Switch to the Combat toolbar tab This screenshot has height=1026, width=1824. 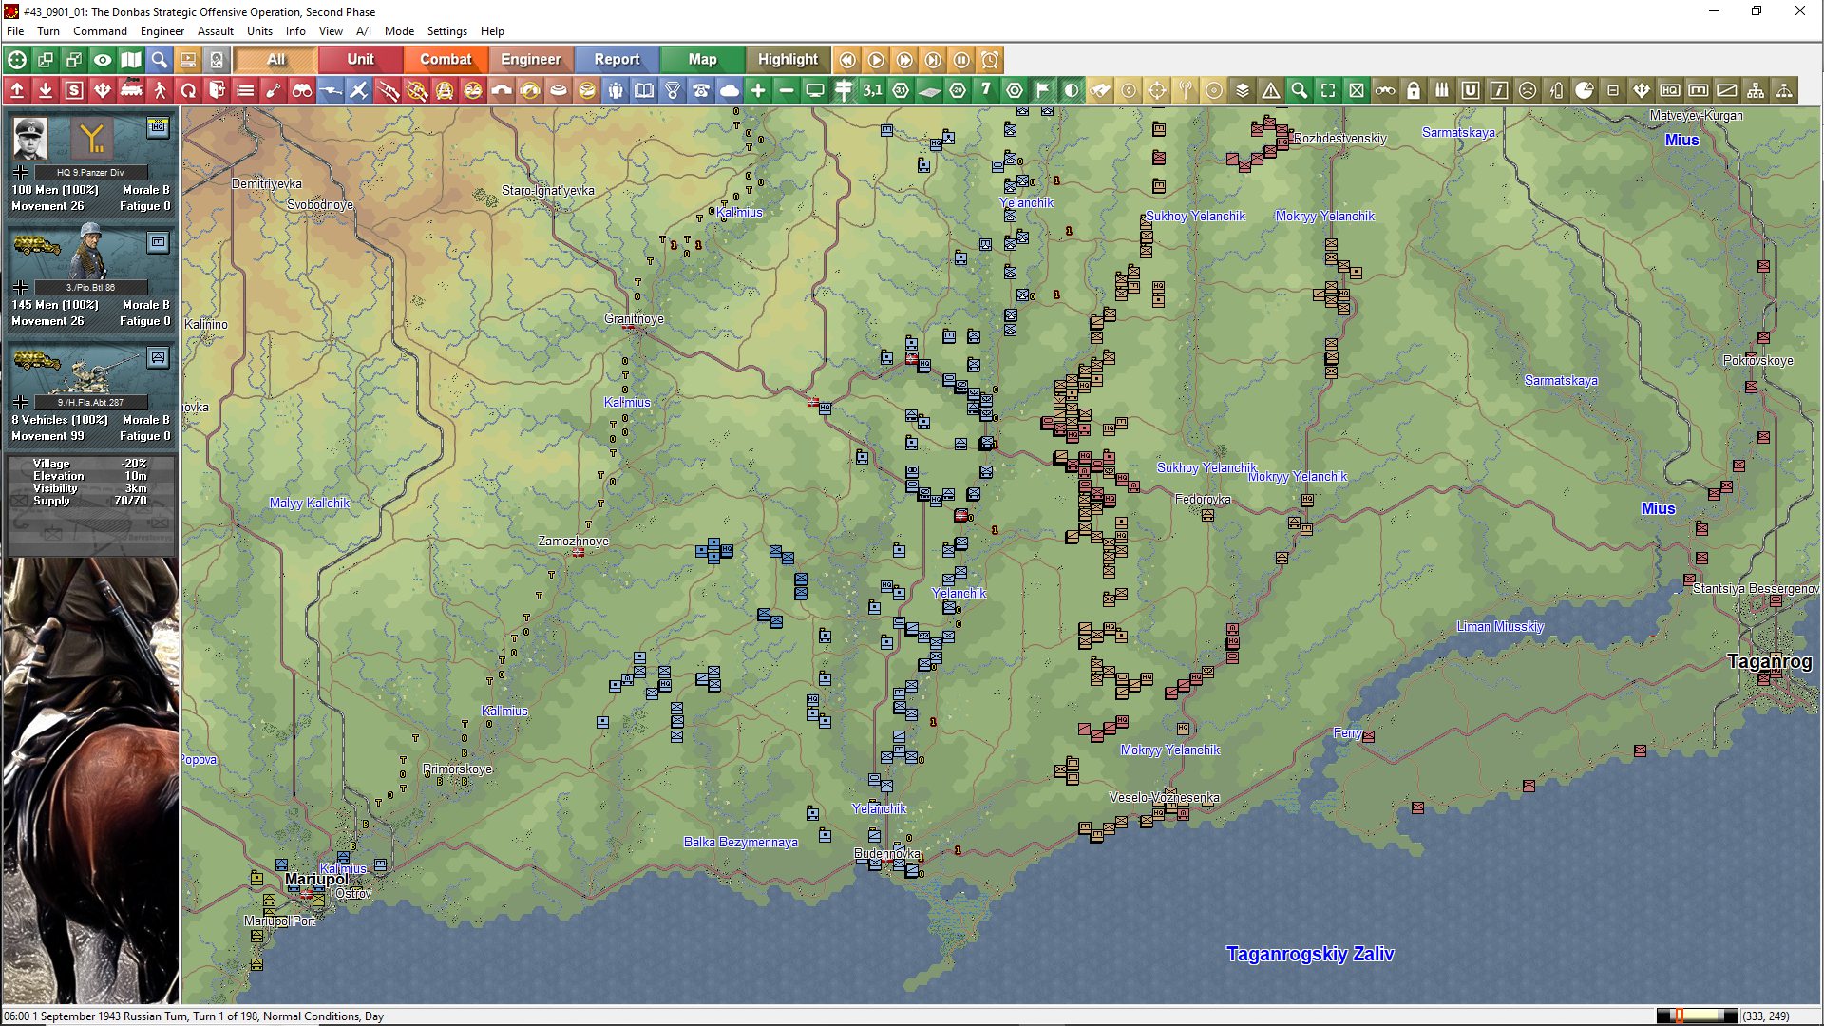point(446,60)
